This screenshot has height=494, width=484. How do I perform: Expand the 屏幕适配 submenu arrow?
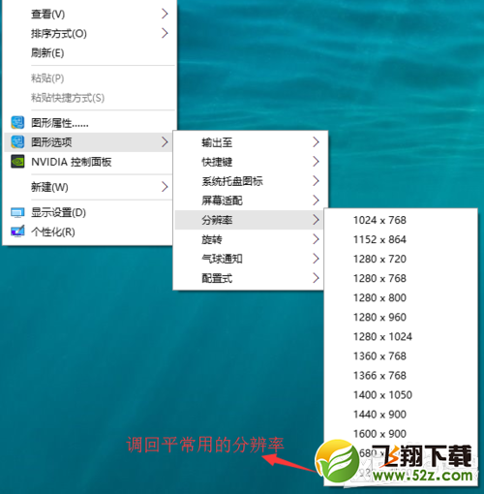(316, 201)
